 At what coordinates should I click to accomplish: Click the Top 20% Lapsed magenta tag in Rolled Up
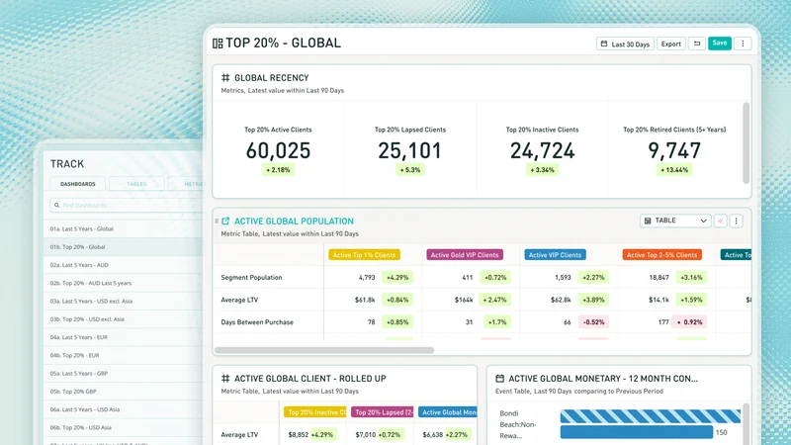point(383,412)
